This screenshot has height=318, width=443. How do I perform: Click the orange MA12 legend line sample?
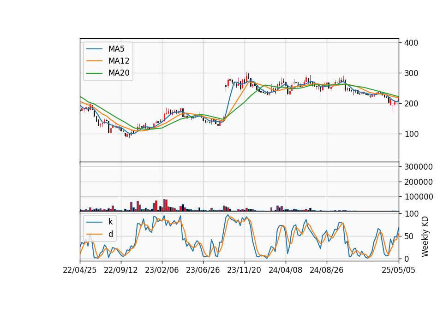[94, 61]
